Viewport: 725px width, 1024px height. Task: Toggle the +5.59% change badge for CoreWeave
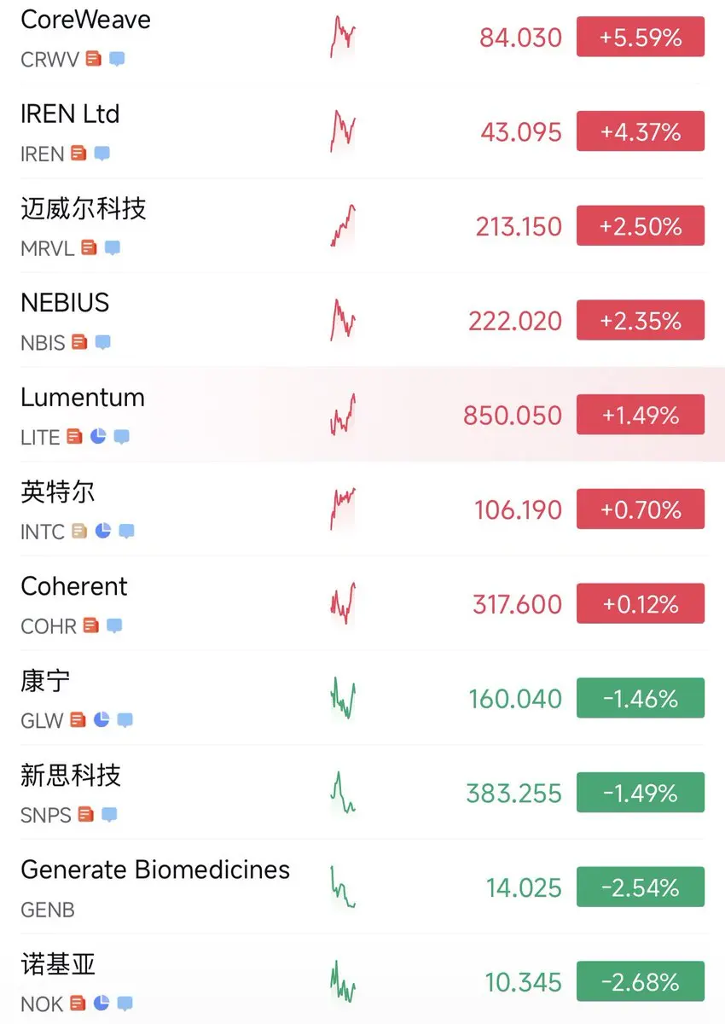(641, 38)
